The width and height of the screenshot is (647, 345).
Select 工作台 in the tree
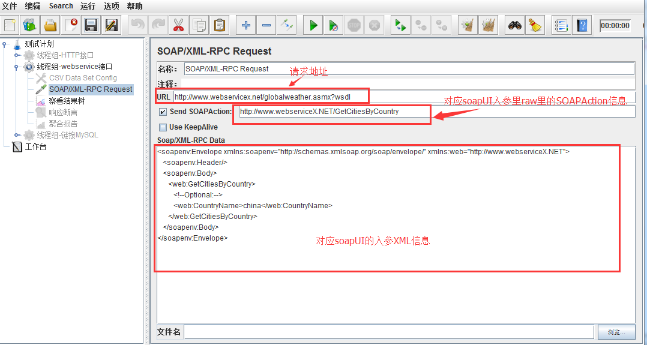point(35,146)
